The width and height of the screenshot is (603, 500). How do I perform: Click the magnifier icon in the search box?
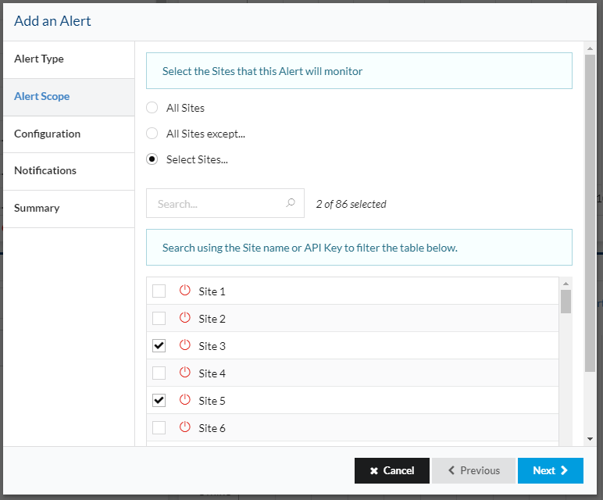(x=291, y=202)
